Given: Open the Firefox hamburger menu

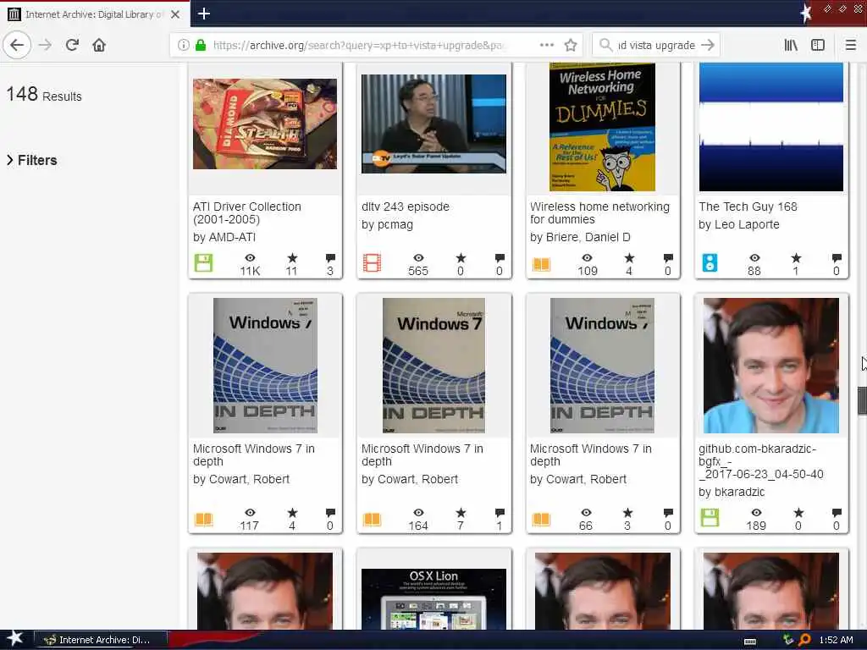Looking at the screenshot, I should [x=851, y=45].
